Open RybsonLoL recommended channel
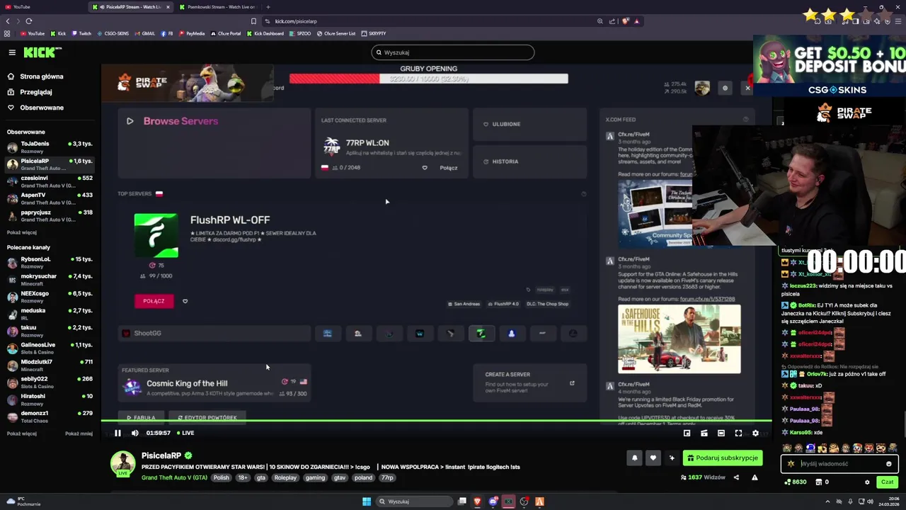This screenshot has height=510, width=906. click(50, 262)
